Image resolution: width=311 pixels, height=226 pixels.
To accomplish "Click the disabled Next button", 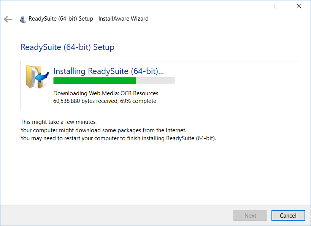I will 250,215.
